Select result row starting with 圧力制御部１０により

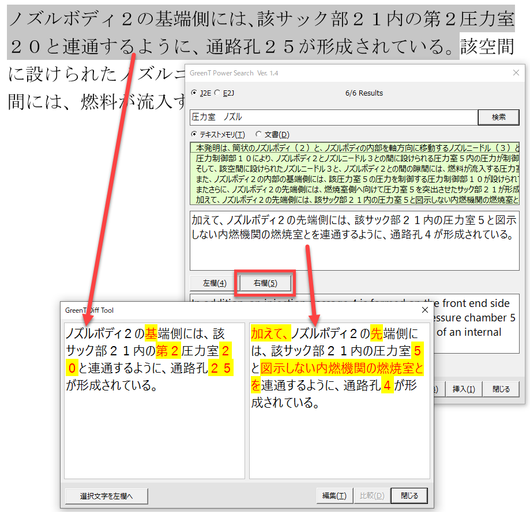click(355, 158)
